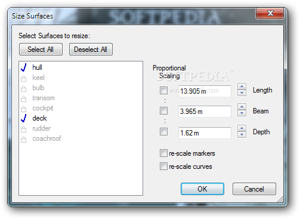Confirm resizing with the OK button
Image resolution: width=300 pixels, height=219 pixels.
point(202,189)
